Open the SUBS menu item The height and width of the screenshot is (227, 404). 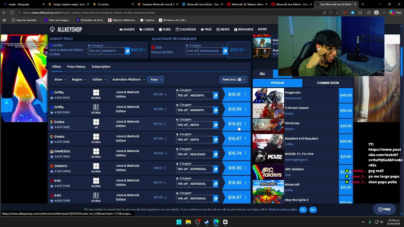point(165,29)
